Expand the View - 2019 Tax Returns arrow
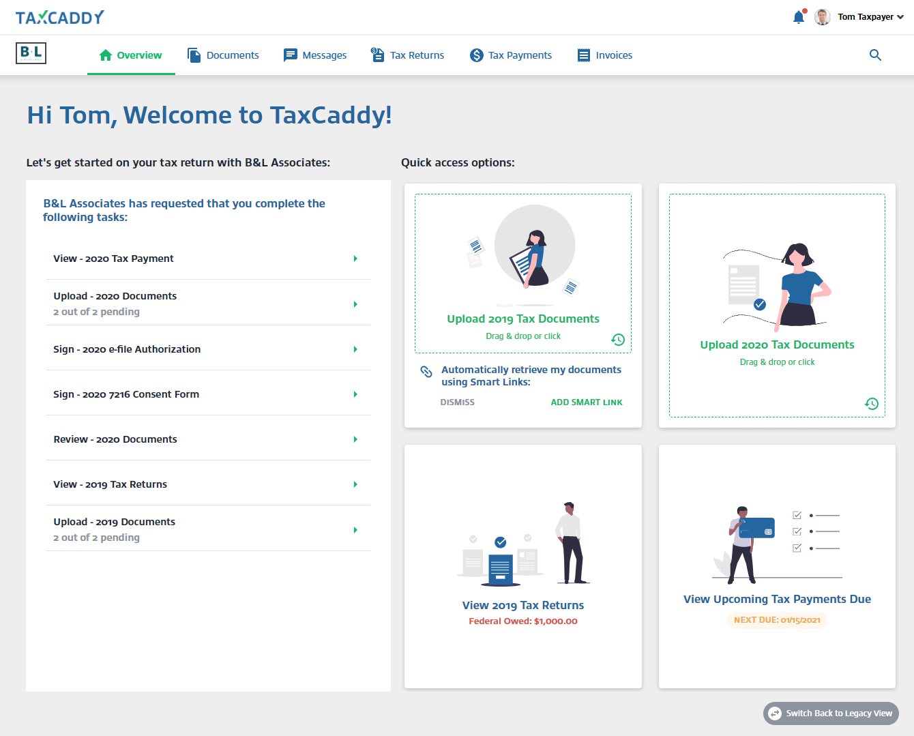The width and height of the screenshot is (914, 736). 355,484
